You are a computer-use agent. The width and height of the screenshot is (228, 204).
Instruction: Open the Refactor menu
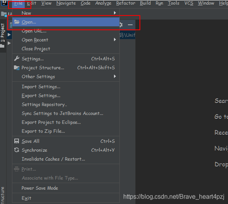(x=126, y=3)
